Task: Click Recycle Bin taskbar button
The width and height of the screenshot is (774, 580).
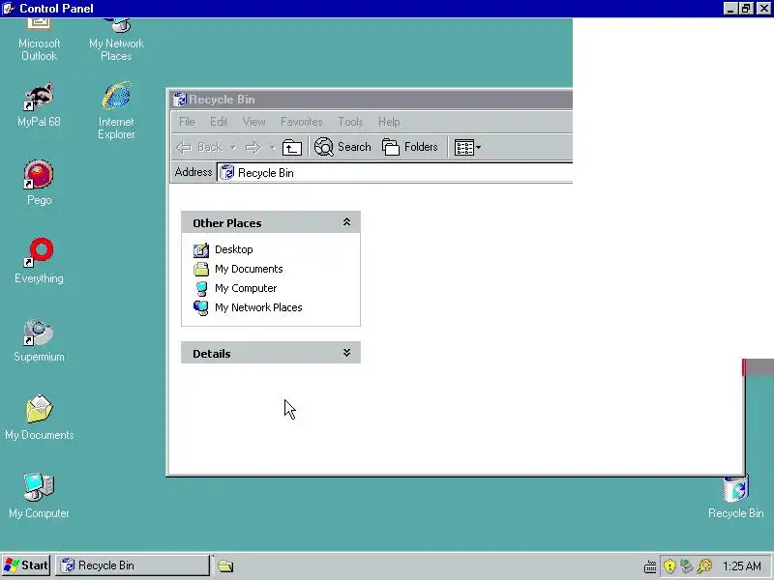Action: pyautogui.click(x=133, y=565)
